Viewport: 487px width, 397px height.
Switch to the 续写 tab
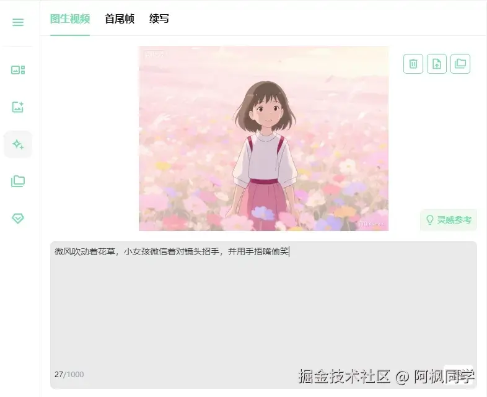point(159,19)
